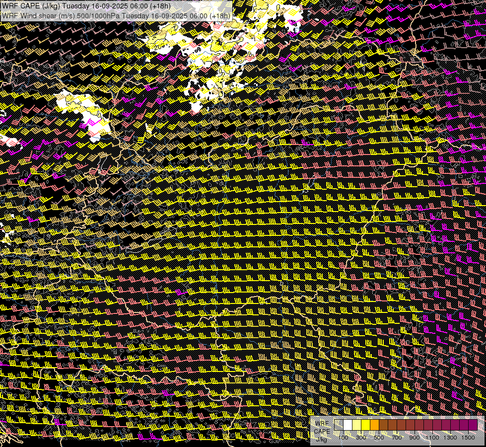Click the white CAPE legend swatch
Image resolution: width=486 pixels, height=447 pixels.
coord(348,425)
